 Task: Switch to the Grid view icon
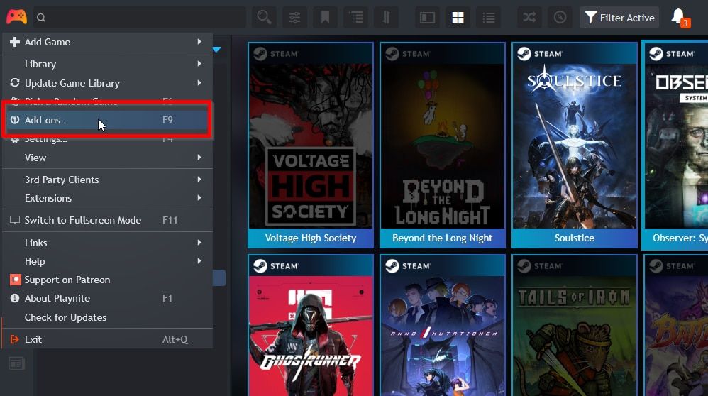click(x=458, y=18)
